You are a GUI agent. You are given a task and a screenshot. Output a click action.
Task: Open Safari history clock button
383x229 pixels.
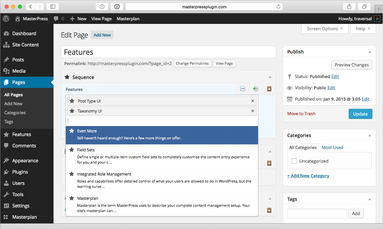click(102, 7)
